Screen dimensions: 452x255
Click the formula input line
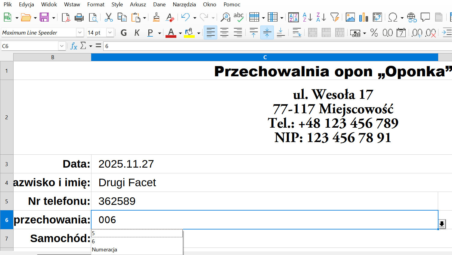click(x=277, y=46)
